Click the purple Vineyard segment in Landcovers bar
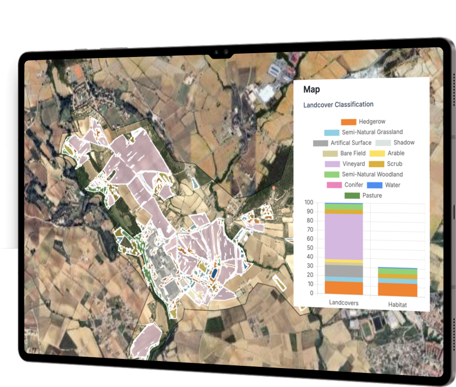The image size is (456, 387). [343, 236]
